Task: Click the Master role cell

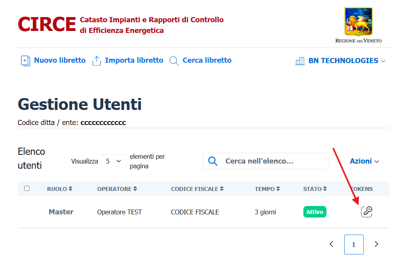Action: 61,212
